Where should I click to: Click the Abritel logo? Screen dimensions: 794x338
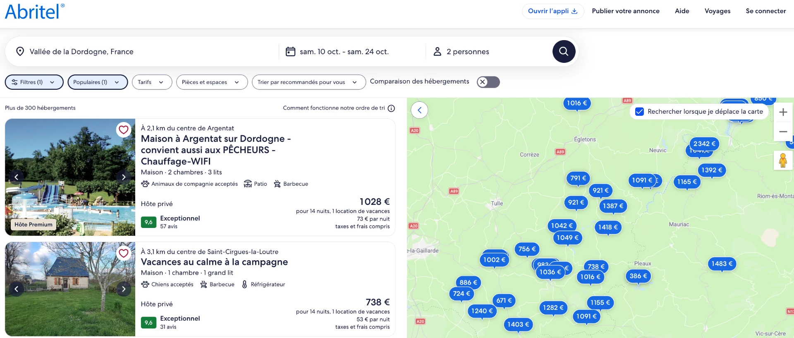35,12
